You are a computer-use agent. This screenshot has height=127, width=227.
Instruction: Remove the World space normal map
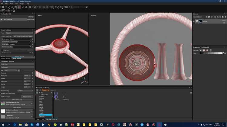[x=32, y=103]
